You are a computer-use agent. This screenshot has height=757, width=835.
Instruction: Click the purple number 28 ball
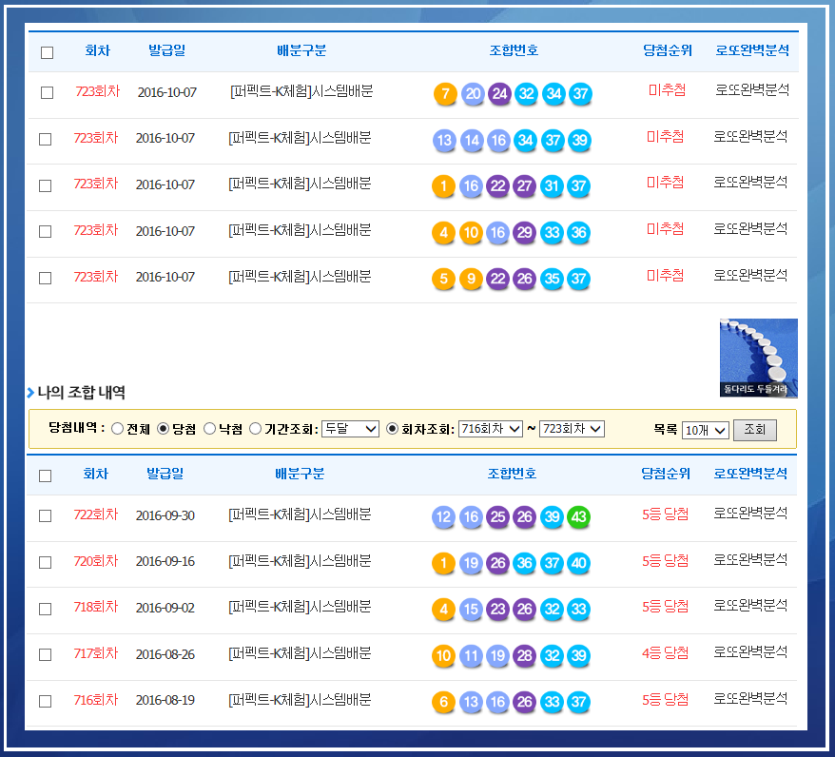point(524,656)
